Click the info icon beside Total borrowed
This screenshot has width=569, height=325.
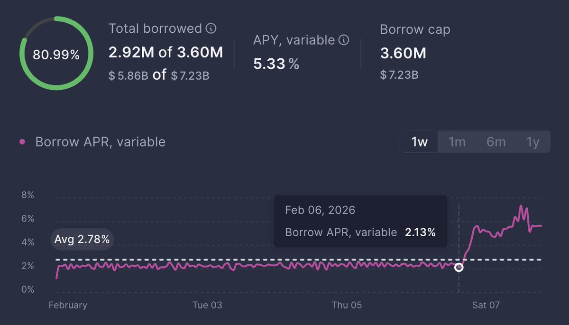tap(211, 29)
